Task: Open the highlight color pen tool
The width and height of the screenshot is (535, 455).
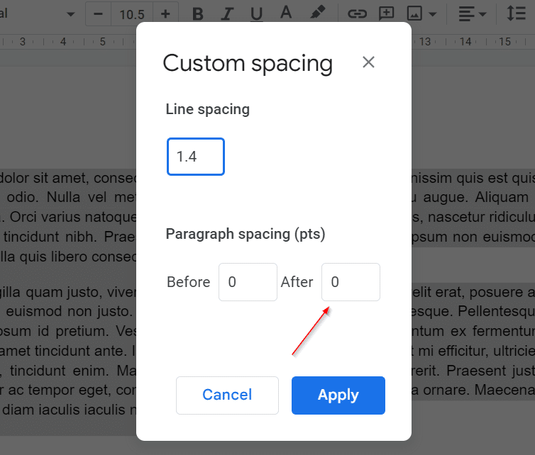Action: pos(317,13)
